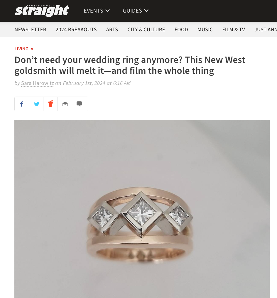The width and height of the screenshot is (277, 298).
Task: Open the 2024 Breakouts section
Action: tap(76, 30)
